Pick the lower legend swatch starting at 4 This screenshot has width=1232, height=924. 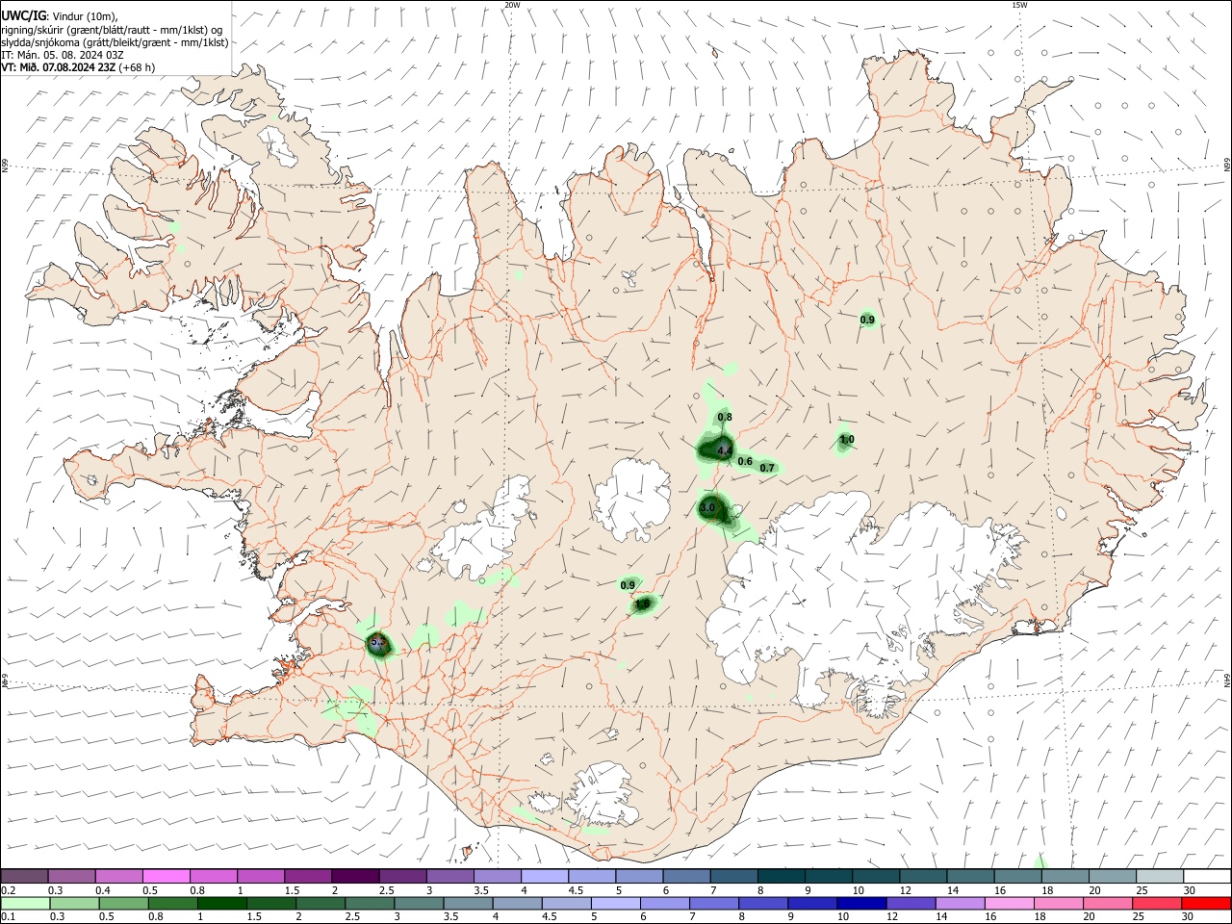click(518, 903)
